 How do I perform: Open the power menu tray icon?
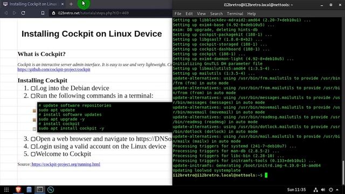[330, 190]
